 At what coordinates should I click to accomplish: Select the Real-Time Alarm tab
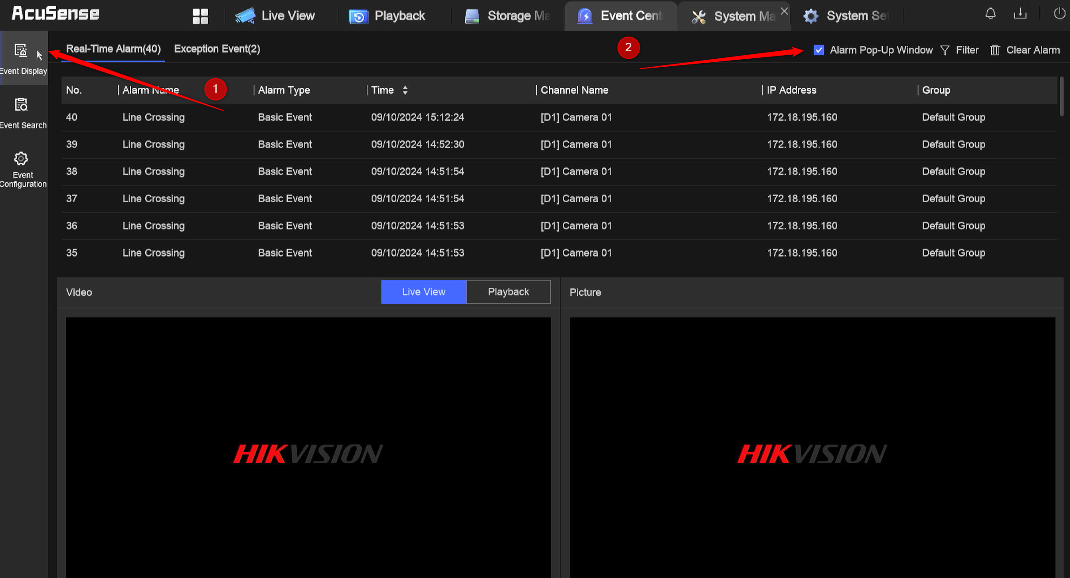[113, 49]
